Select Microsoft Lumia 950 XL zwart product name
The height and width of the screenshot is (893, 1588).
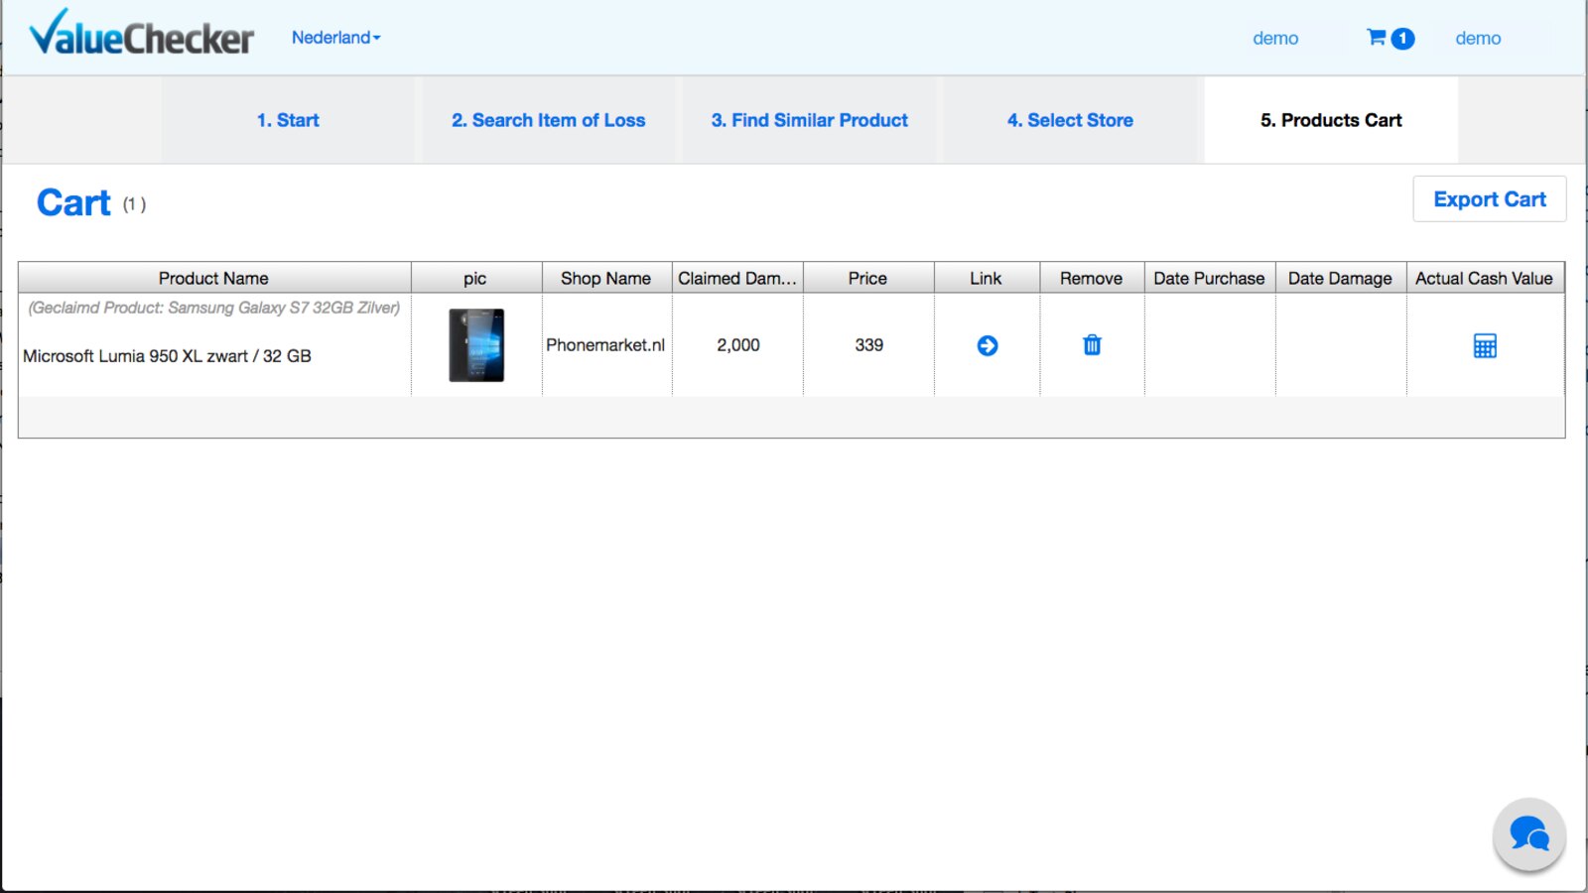click(167, 356)
